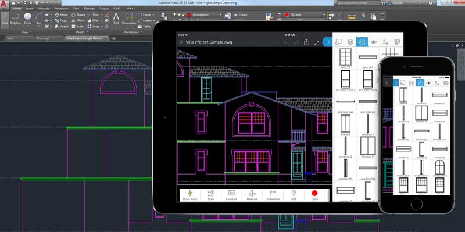Expand the Annotation panel flyout
This screenshot has height=232, width=465.
133,32
